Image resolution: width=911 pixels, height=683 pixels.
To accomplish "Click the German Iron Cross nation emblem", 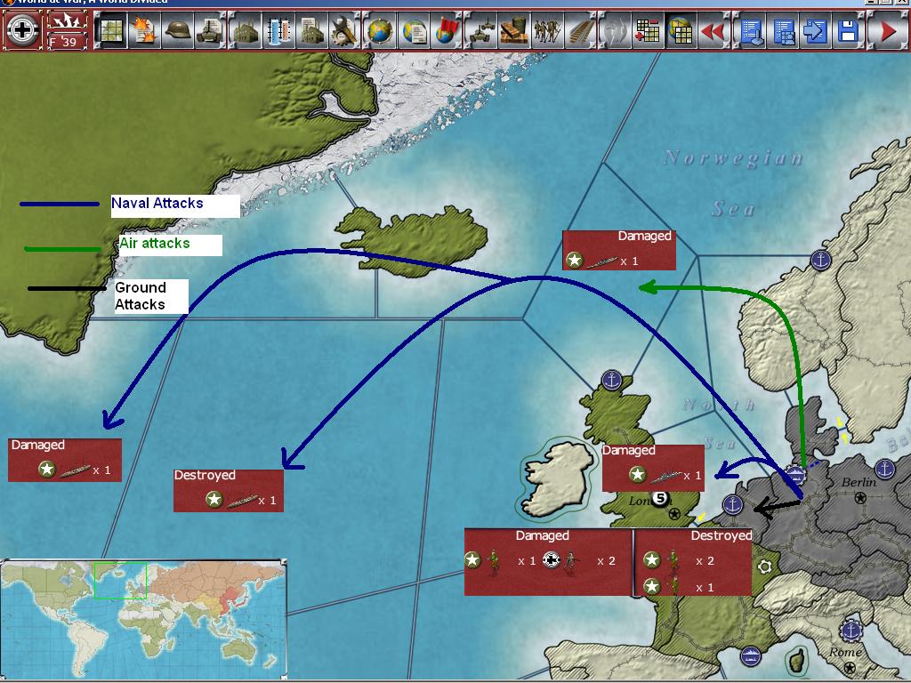I will (x=22, y=29).
